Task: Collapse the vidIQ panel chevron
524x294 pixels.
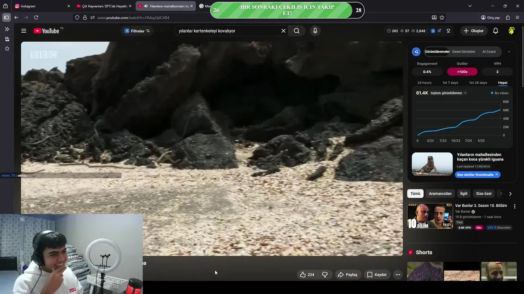Action: coord(509,52)
